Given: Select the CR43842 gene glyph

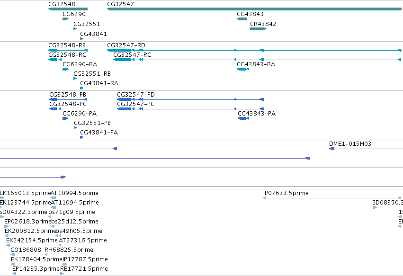Looking at the screenshot, I should click(x=258, y=29).
